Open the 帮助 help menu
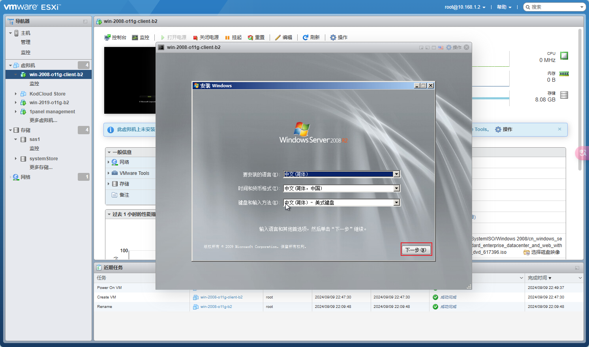The width and height of the screenshot is (589, 347). pyautogui.click(x=504, y=7)
